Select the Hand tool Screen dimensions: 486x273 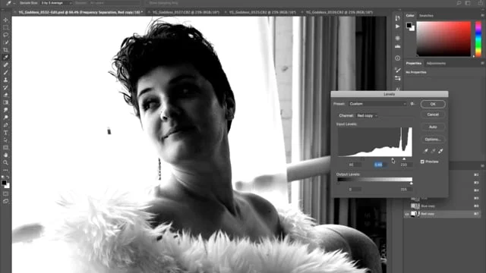(x=5, y=155)
